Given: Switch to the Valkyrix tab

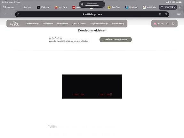Looking at the screenshot, I should [43, 7].
